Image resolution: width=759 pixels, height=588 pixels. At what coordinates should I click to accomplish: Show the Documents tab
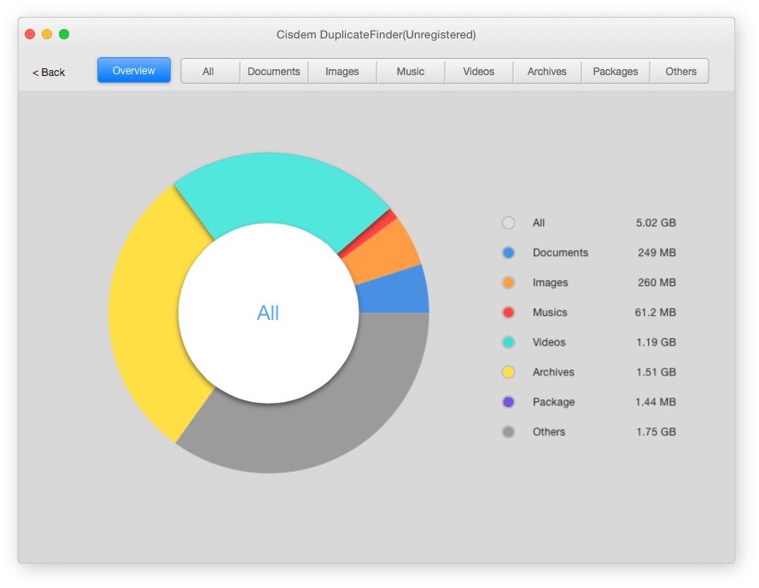274,72
